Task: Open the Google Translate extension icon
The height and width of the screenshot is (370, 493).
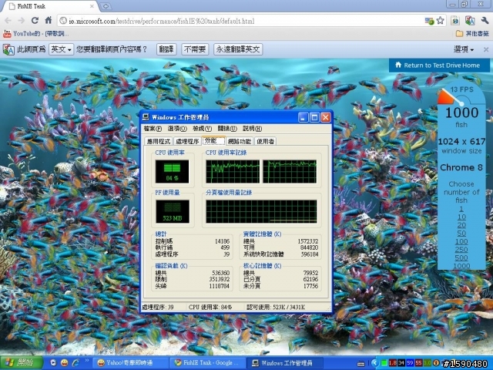Action: tap(470, 21)
